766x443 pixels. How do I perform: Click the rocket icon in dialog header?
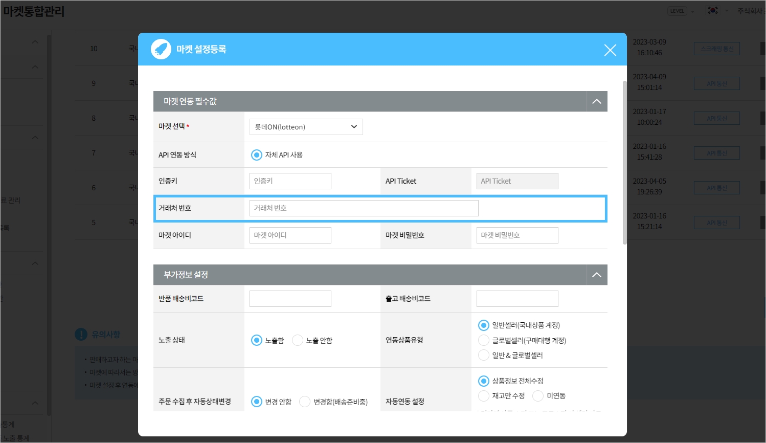(x=161, y=50)
